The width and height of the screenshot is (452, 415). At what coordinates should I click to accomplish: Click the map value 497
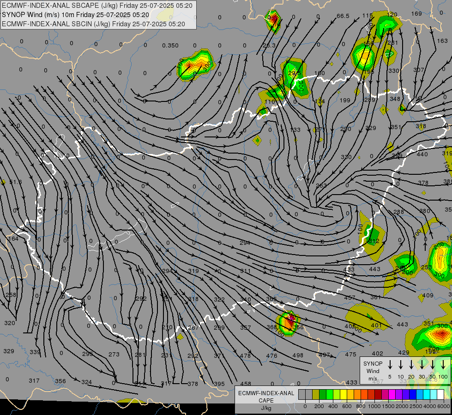coord(324,355)
